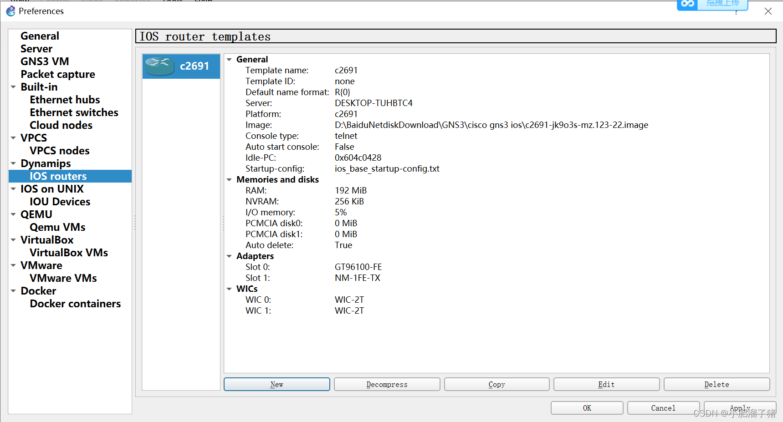Click the Template ID row
783x422 pixels.
pyautogui.click(x=496, y=81)
